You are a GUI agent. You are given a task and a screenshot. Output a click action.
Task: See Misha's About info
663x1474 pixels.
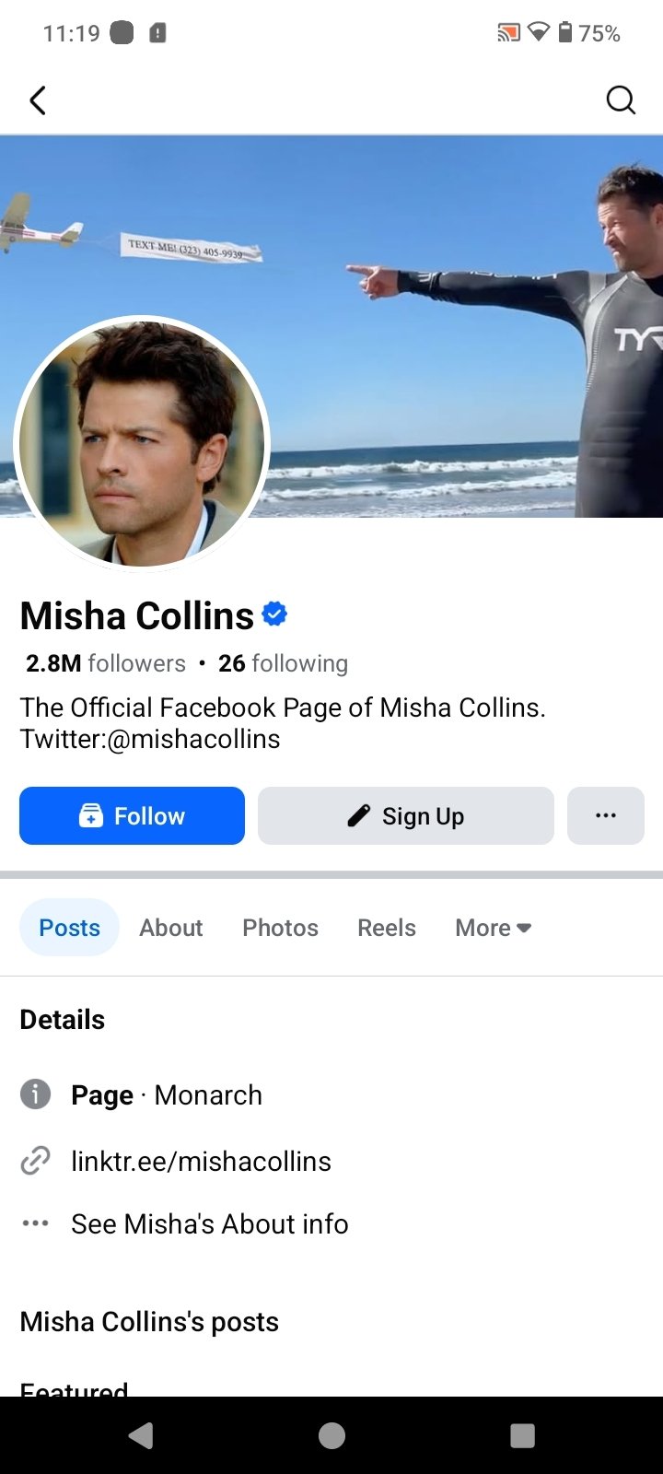pyautogui.click(x=209, y=1223)
